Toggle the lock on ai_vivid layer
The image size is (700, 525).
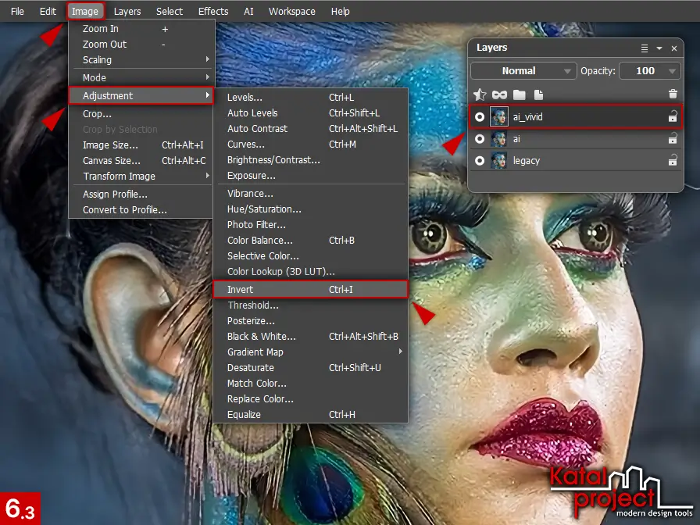point(672,117)
